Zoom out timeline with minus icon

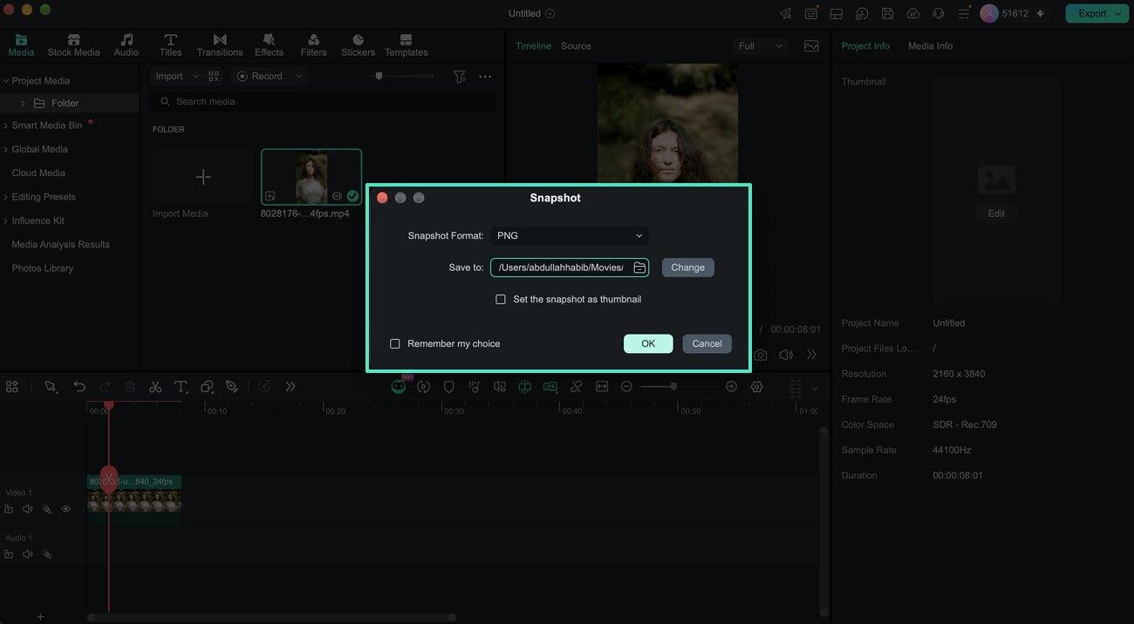[626, 387]
